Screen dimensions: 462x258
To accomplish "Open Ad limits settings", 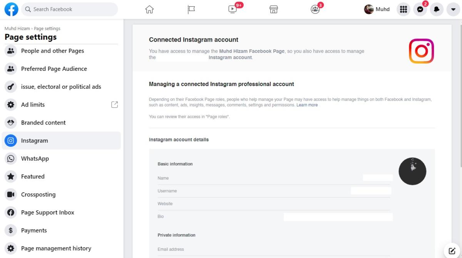I will tap(62, 105).
